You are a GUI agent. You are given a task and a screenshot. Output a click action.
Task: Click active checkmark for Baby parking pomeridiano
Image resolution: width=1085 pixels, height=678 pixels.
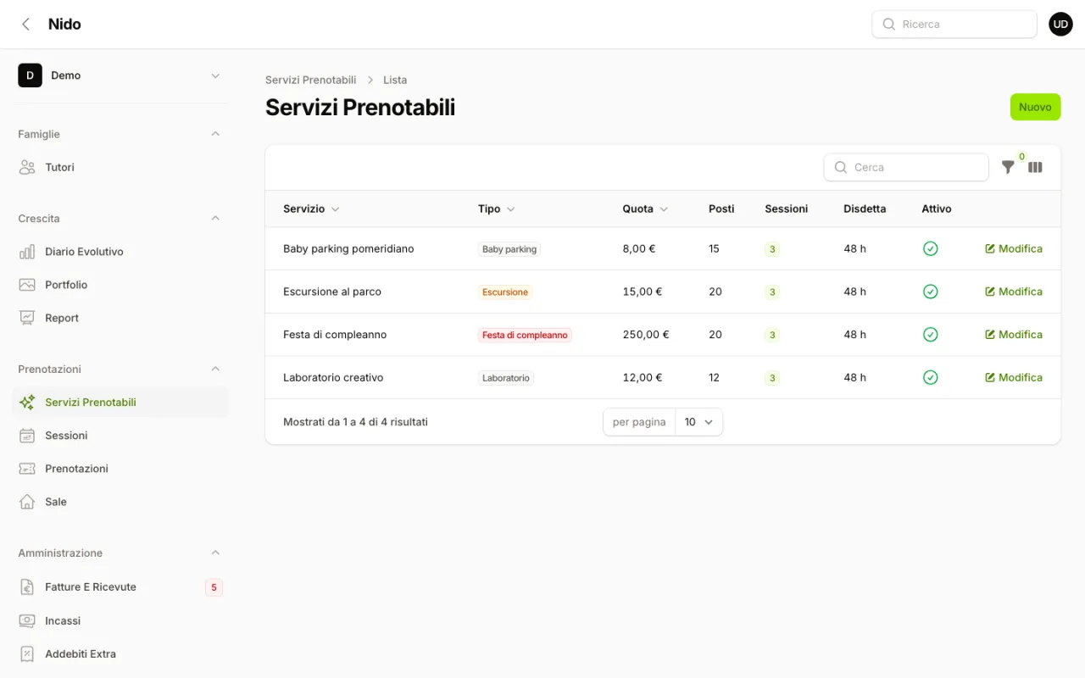[930, 249]
